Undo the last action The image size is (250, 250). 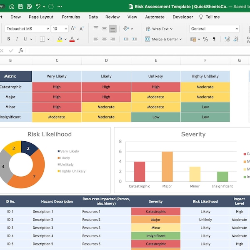pos(38,6)
